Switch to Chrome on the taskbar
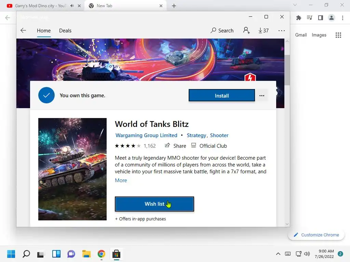Viewport: 350px width, 262px height. pyautogui.click(x=101, y=254)
